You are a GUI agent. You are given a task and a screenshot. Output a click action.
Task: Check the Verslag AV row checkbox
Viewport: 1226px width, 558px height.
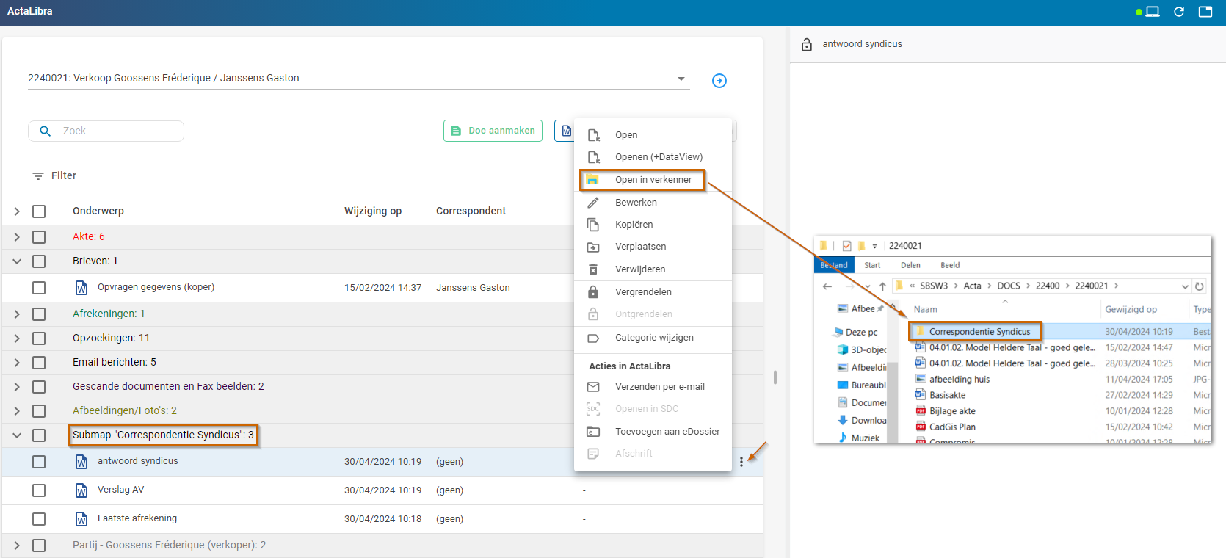(x=39, y=490)
